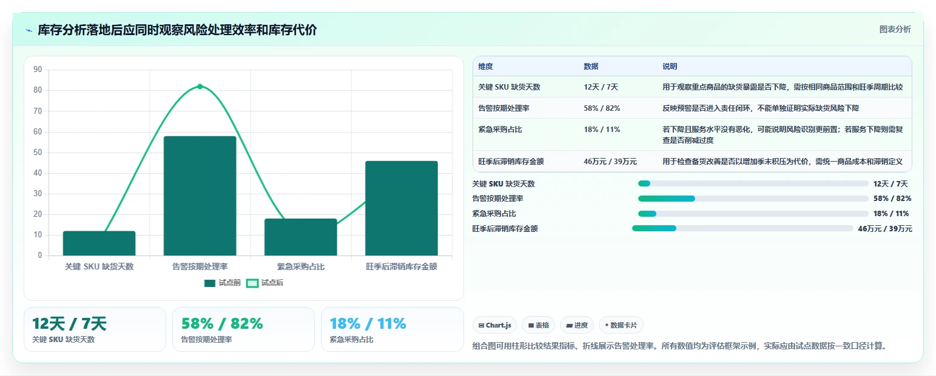
Task: Click the 旺季后滞销库存金额 chart bar
Action: [401, 208]
